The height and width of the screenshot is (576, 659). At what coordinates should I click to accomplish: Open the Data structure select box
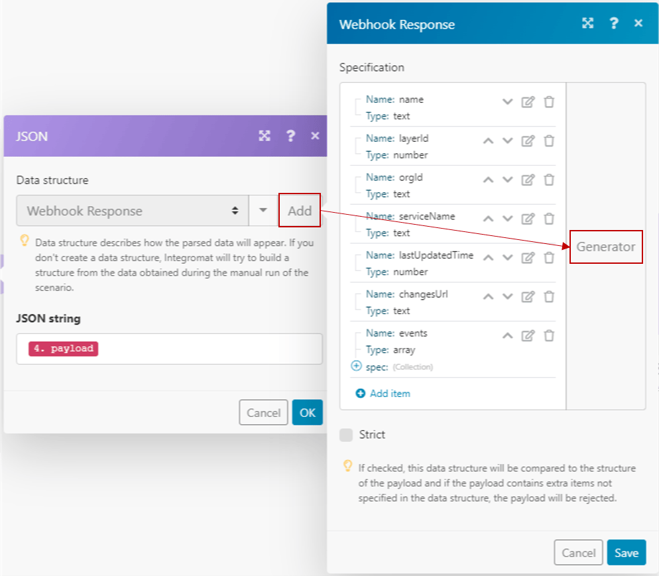pyautogui.click(x=133, y=211)
